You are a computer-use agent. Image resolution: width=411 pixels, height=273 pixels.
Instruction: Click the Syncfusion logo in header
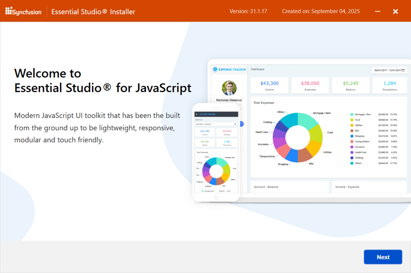pyautogui.click(x=24, y=11)
